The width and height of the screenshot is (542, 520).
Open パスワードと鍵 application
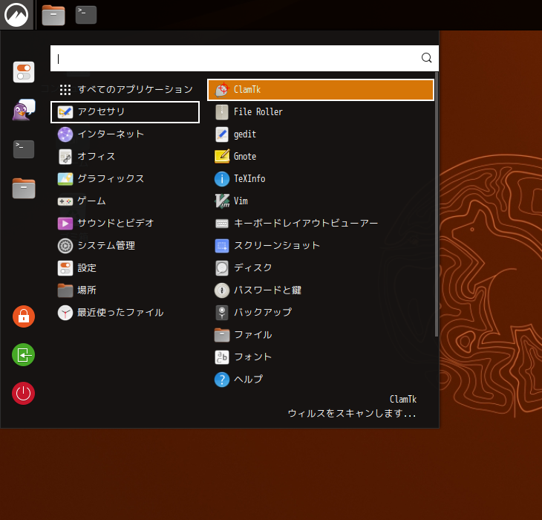click(x=321, y=290)
